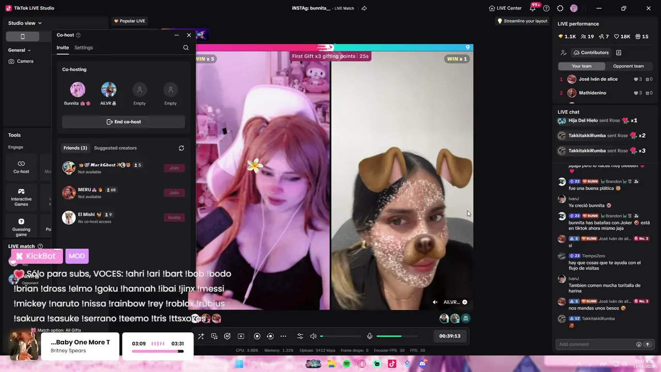Open the viewers list icon in LIVE performance
This screenshot has height=372, width=661.
click(x=563, y=53)
